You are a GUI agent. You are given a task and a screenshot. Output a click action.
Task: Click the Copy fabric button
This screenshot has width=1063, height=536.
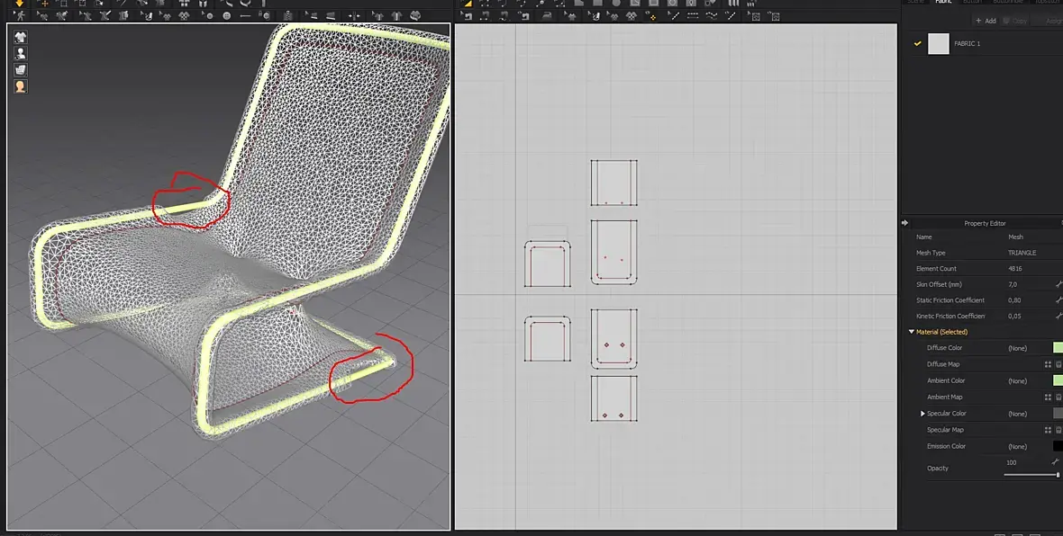click(1015, 21)
